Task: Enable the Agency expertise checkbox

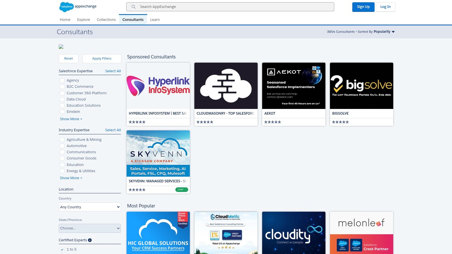Action: 62,80
